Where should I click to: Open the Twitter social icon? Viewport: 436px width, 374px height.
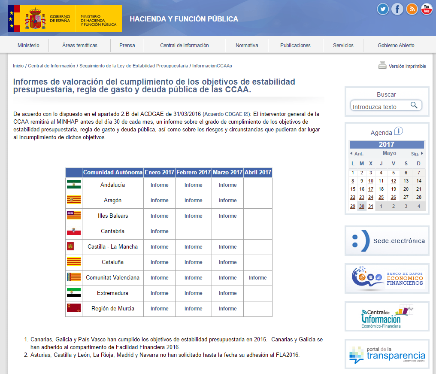point(383,9)
